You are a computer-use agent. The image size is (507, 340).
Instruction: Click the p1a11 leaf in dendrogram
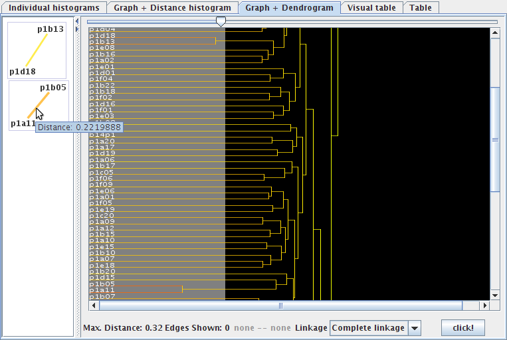[x=102, y=290]
